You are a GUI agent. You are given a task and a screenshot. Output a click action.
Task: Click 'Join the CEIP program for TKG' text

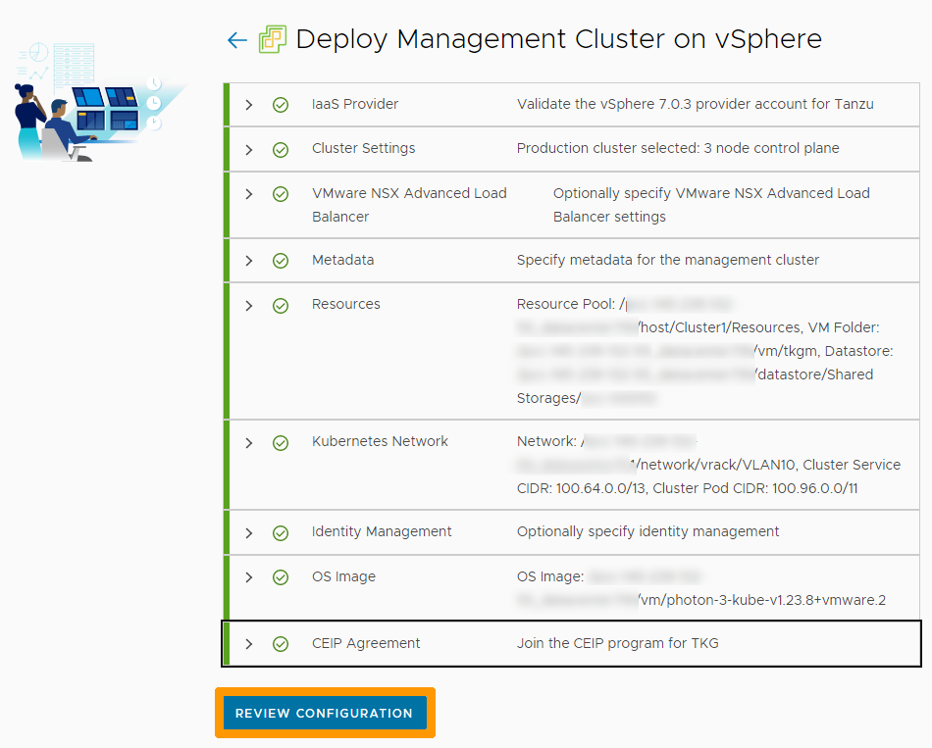pyautogui.click(x=617, y=643)
